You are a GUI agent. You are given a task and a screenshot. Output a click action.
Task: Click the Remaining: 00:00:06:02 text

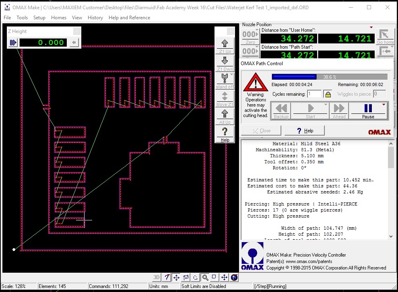tap(361, 84)
